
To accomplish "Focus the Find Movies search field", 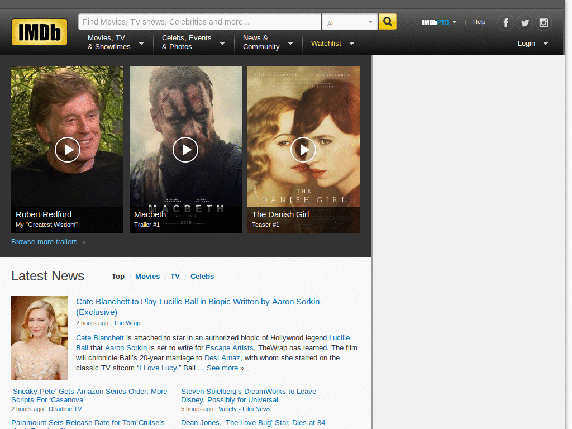I will [x=199, y=22].
